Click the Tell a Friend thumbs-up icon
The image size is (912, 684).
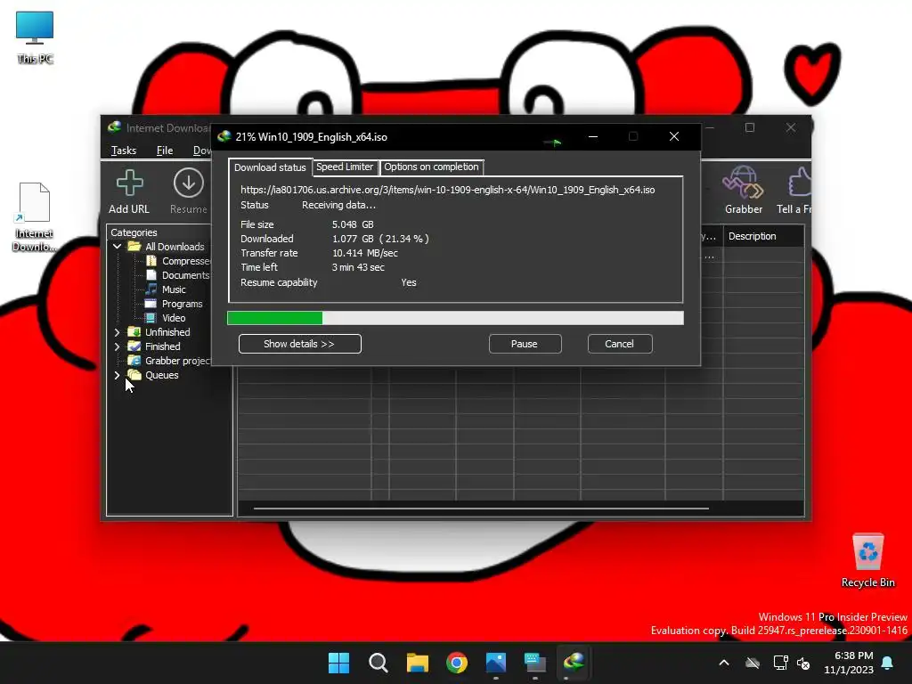800,183
